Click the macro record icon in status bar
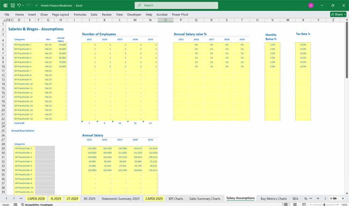This screenshot has width=349, height=206. (15, 204)
